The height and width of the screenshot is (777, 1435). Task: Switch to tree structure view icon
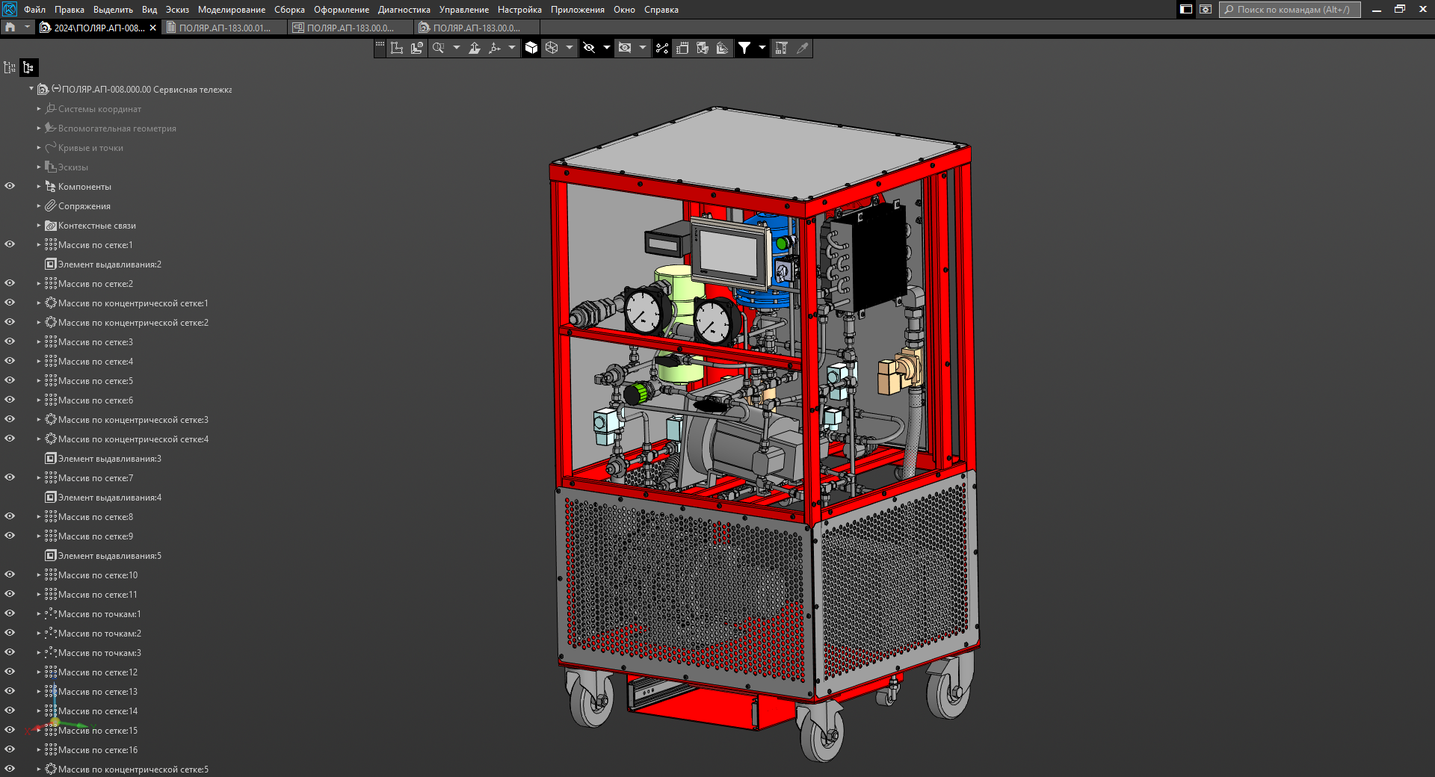[x=28, y=67]
